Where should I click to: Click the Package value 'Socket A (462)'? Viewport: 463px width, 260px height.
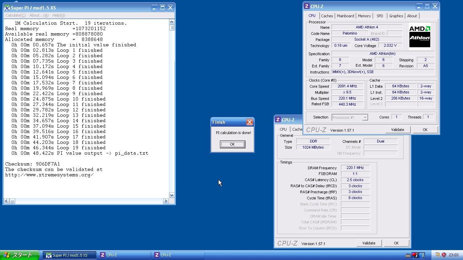[x=367, y=39]
